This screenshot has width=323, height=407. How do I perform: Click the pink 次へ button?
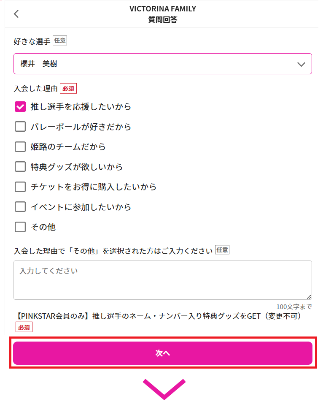pos(162,353)
